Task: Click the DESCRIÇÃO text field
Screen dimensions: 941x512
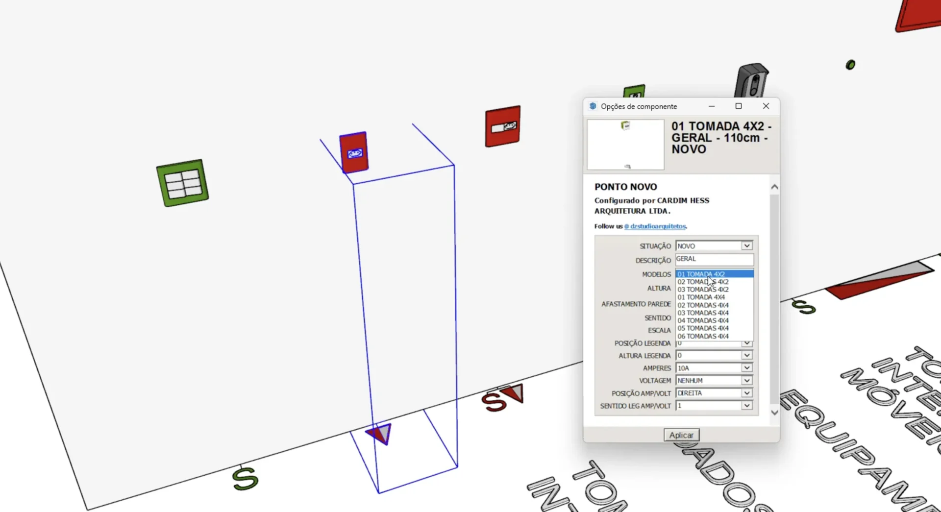Action: [714, 259]
